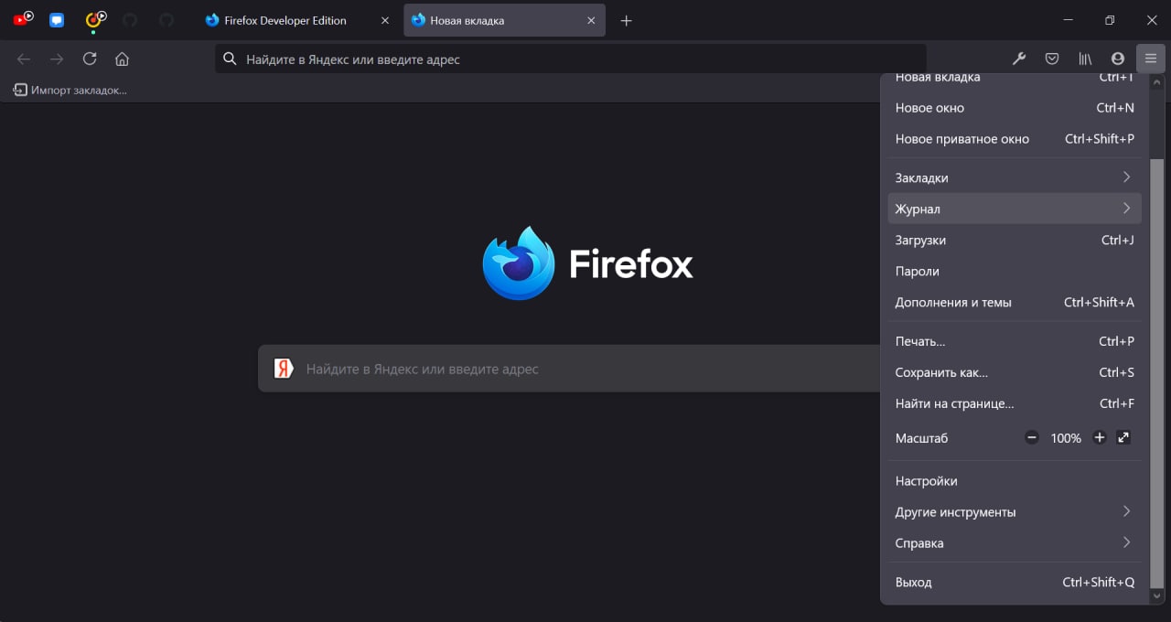The width and height of the screenshot is (1171, 622).
Task: Open a new tab with plus button
Action: pyautogui.click(x=626, y=20)
